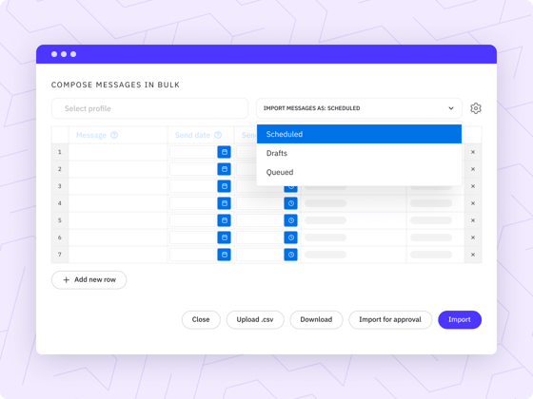Image resolution: width=533 pixels, height=399 pixels.
Task: Open calendar picker in row 6
Action: pos(224,237)
